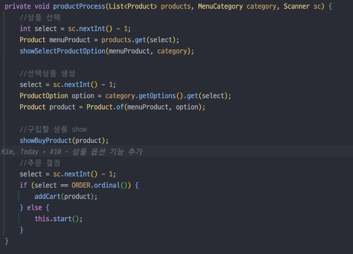The image size is (353, 254).
Task: Click the comment '//상품 선택'
Action: click(40, 18)
